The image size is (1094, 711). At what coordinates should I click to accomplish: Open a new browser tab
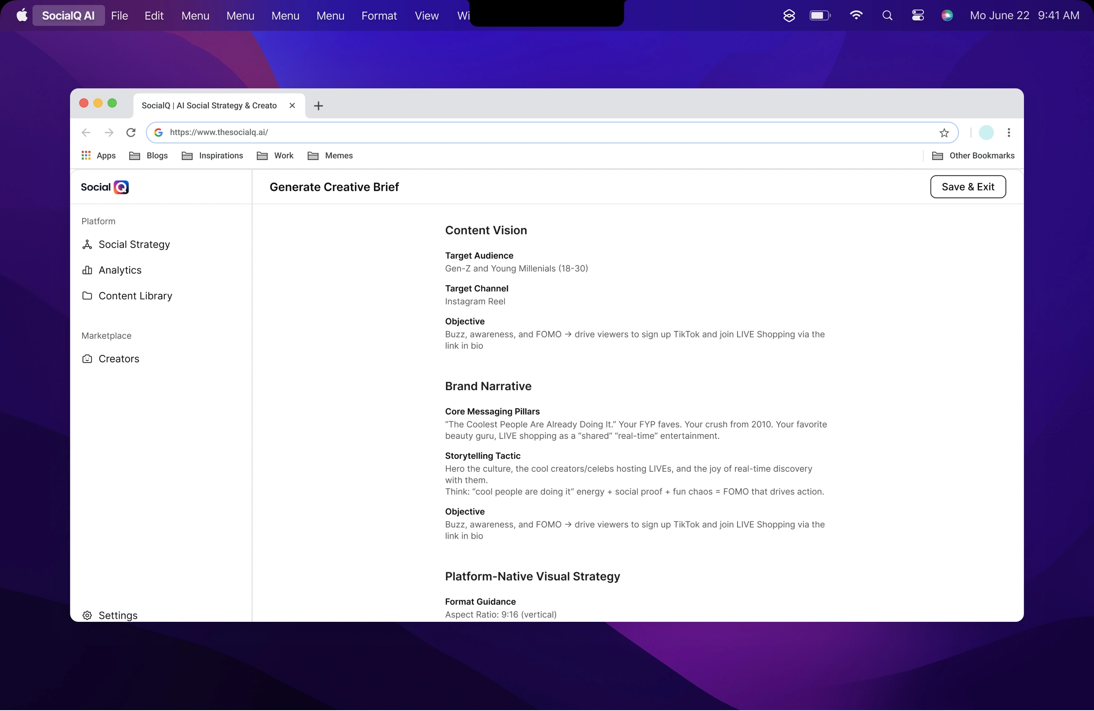(318, 106)
